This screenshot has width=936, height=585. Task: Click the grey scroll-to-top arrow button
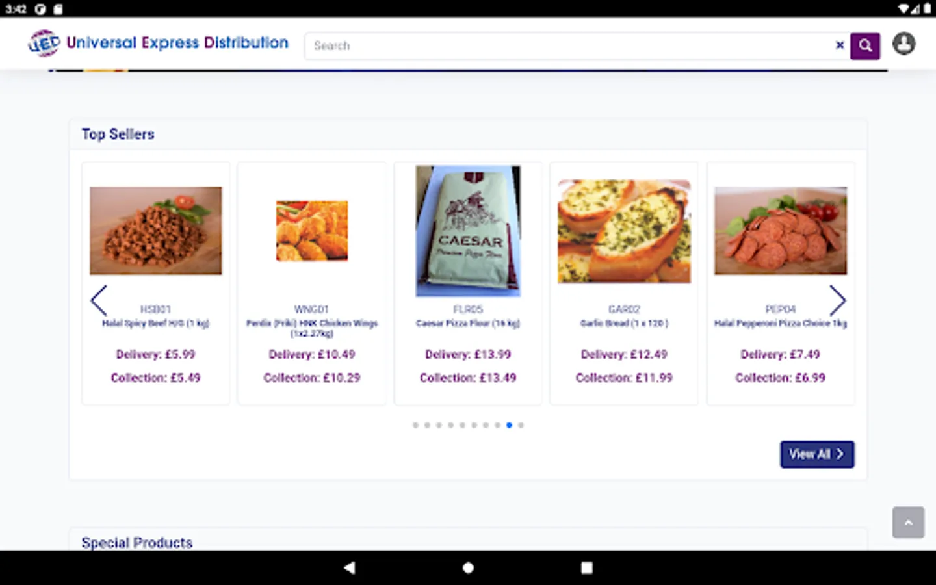tap(908, 522)
